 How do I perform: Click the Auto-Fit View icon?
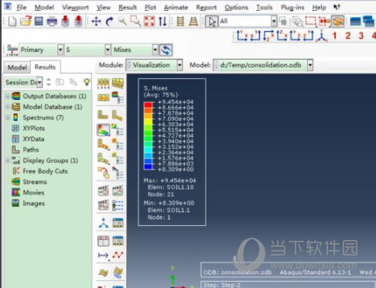pyautogui.click(x=149, y=21)
